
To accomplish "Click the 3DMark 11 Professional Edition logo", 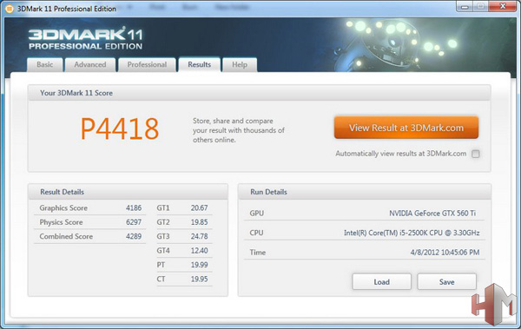I will pos(85,39).
